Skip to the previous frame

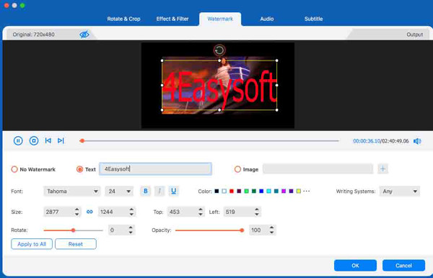[x=48, y=140]
